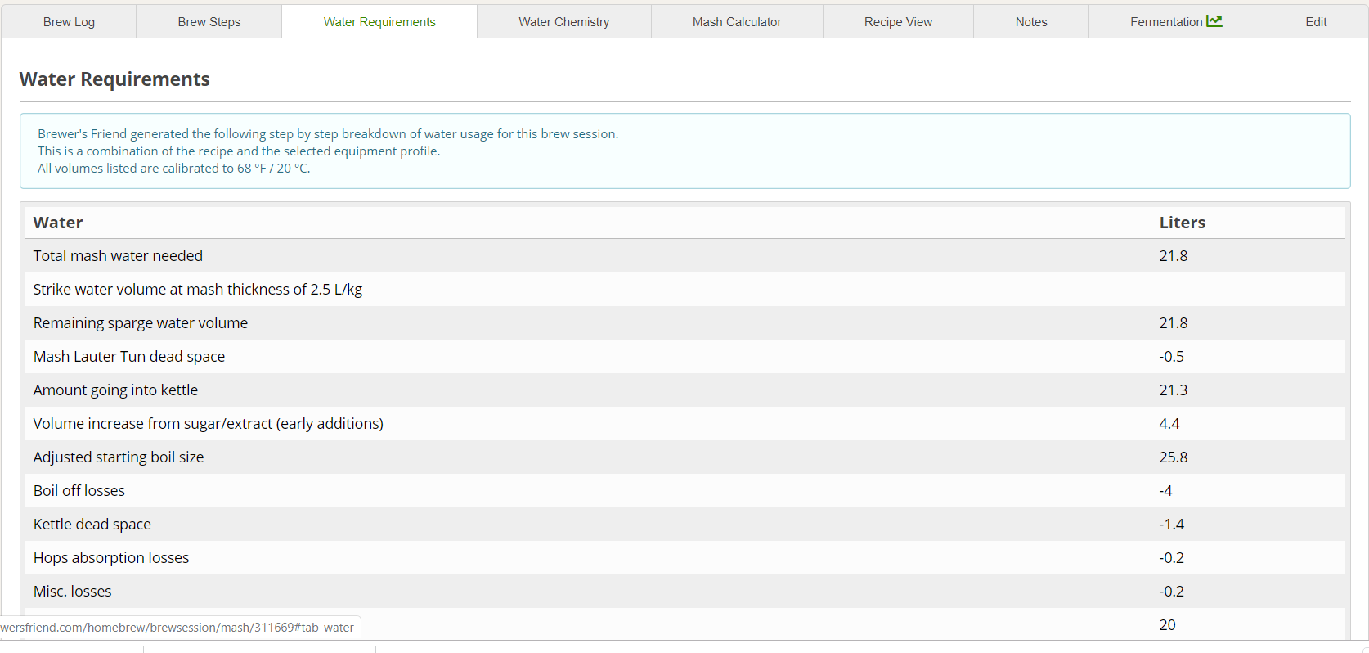Click the 21.3 amount into kettle value
Screen dimensions: 1369x653
tap(1174, 390)
